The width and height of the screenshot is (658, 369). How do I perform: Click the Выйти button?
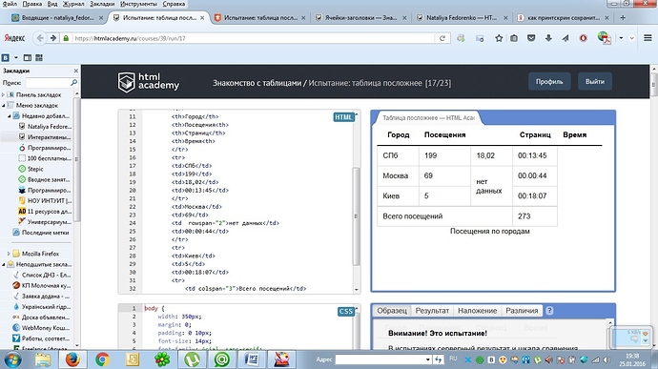pyautogui.click(x=595, y=81)
